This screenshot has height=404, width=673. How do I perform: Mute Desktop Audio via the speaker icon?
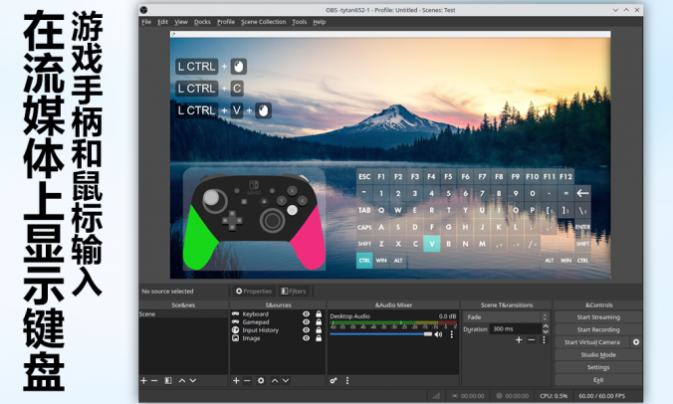(438, 334)
